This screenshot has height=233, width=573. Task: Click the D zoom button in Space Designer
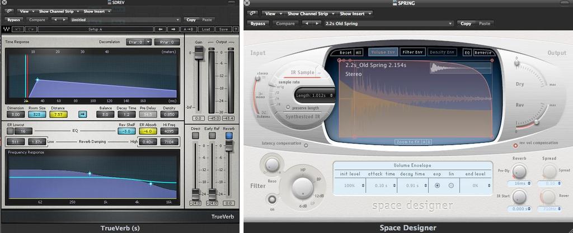point(429,142)
